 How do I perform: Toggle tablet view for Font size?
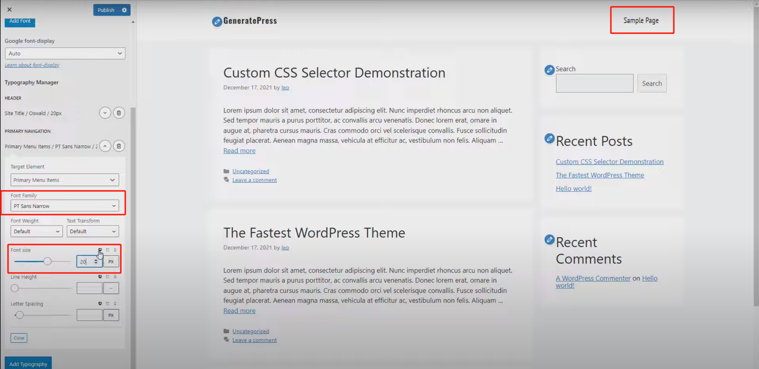click(x=108, y=250)
